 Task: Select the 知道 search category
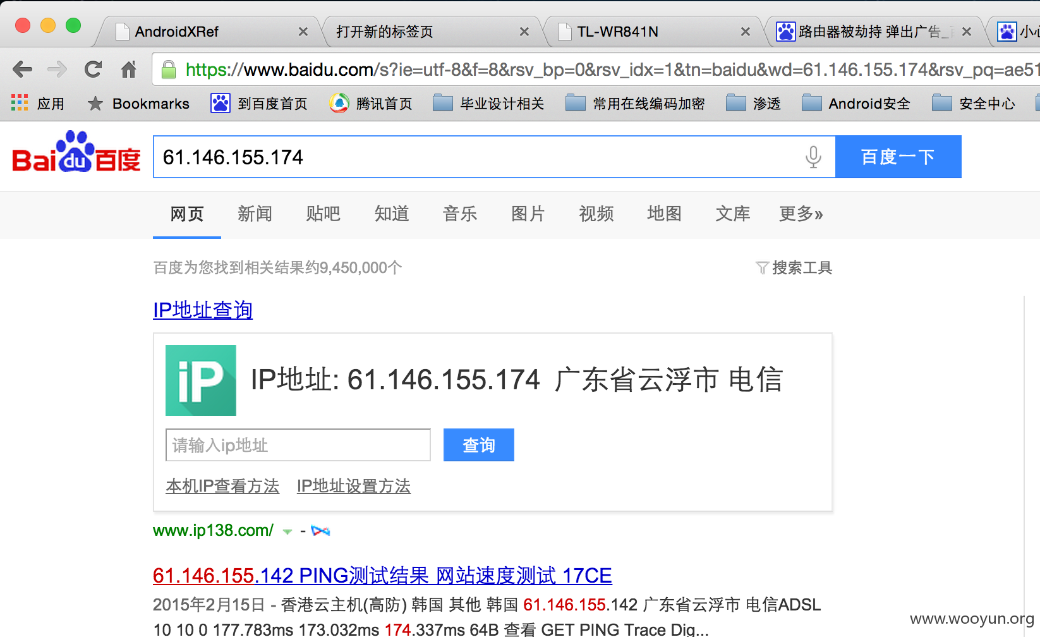click(x=392, y=214)
